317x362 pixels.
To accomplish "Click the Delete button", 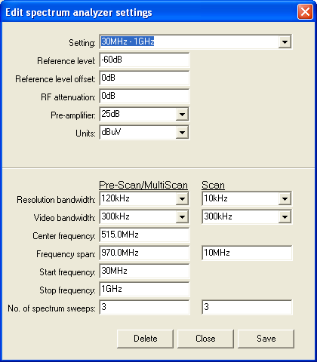I will click(145, 339).
